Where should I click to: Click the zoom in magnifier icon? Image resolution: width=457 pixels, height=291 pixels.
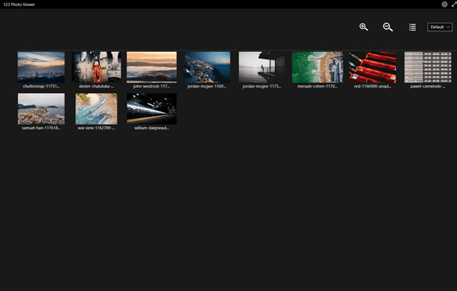(363, 27)
